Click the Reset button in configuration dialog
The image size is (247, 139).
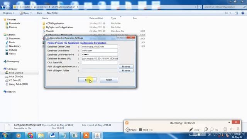[109, 80]
